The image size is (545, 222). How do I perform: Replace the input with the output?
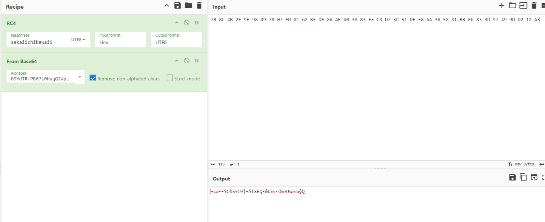click(534, 177)
